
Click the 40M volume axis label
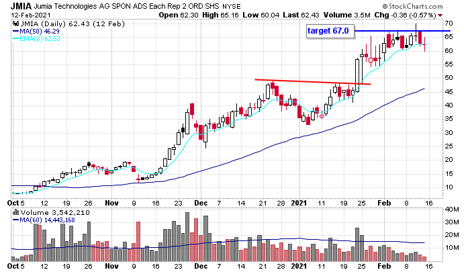click(452, 210)
